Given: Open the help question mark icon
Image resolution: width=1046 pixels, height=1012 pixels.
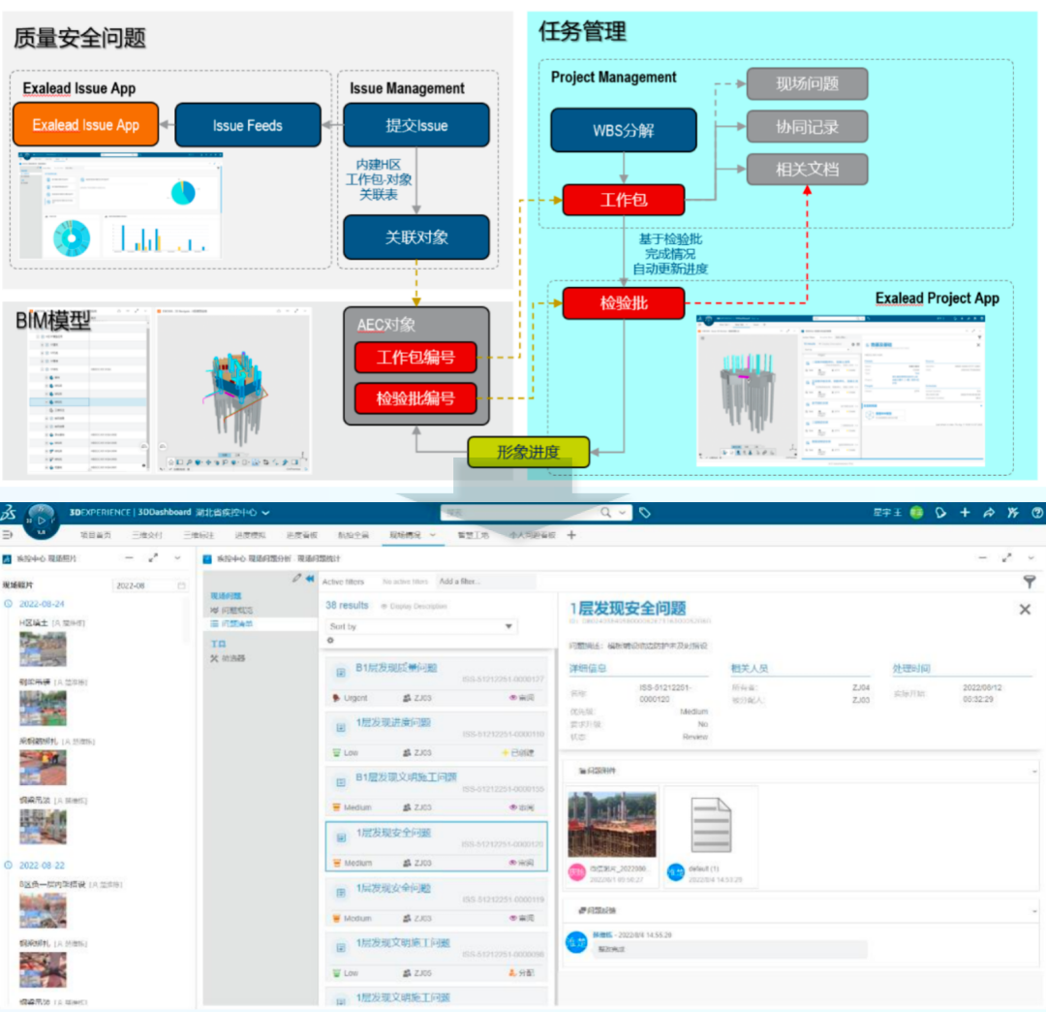Looking at the screenshot, I should 1037,513.
